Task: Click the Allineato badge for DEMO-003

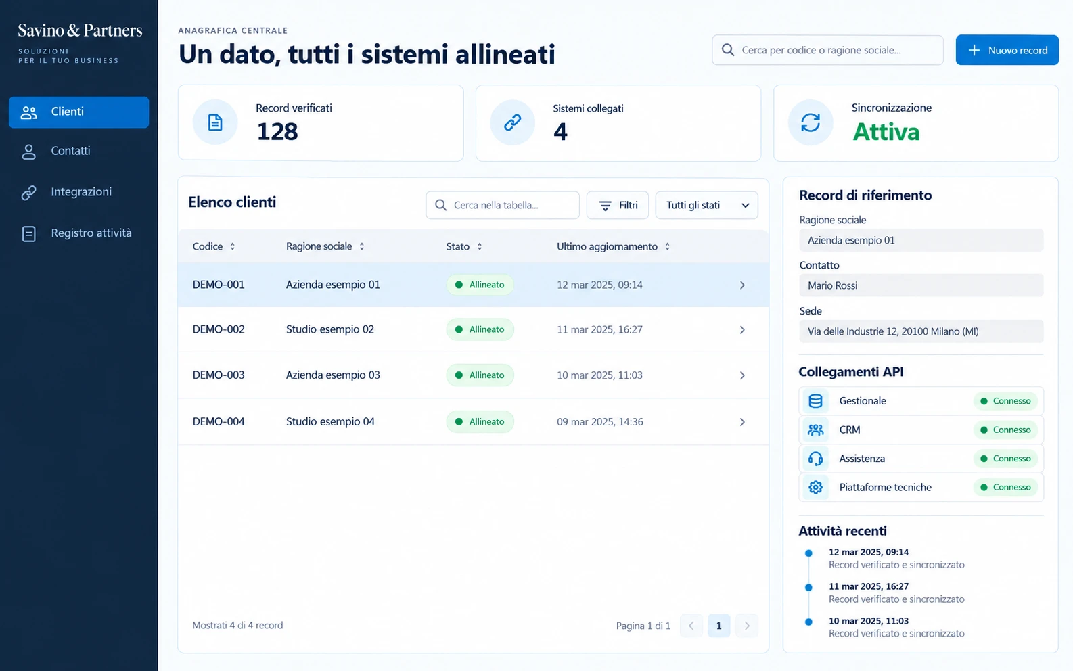Action: pos(480,375)
